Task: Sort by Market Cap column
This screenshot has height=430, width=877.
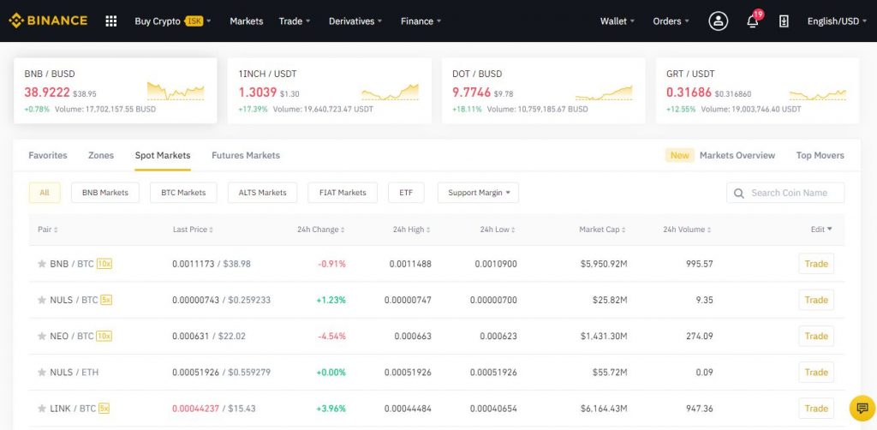Action: tap(602, 230)
